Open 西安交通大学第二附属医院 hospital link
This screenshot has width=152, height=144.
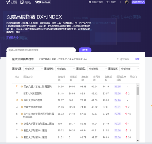point(37,87)
